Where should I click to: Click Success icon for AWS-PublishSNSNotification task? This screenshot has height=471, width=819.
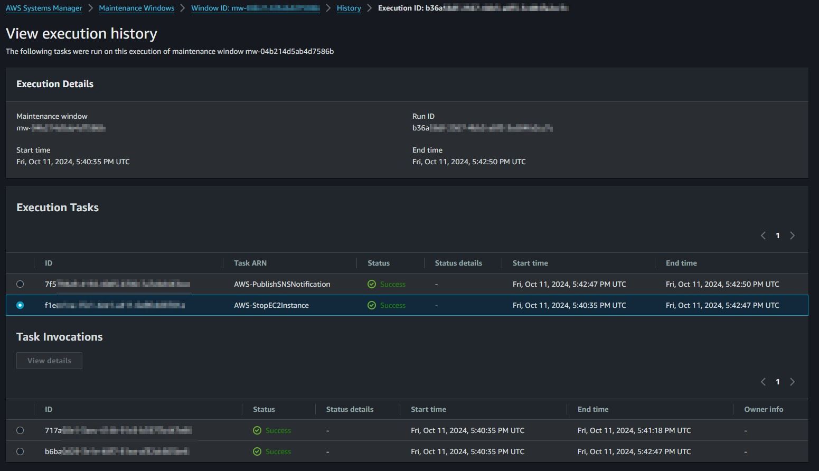tap(372, 284)
